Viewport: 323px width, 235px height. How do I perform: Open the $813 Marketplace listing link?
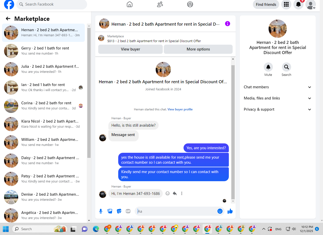pos(154,41)
